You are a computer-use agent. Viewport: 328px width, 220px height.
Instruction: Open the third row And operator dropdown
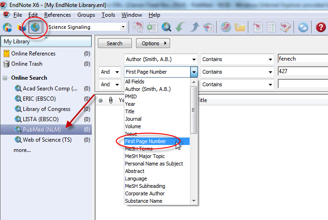pos(110,84)
